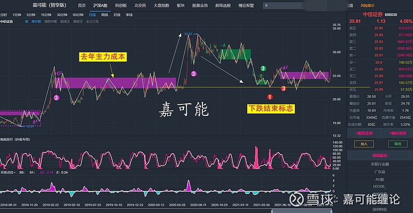The width and height of the screenshot is (413, 213).
Task: Open 股票金池 in the top navigation
Action: [200, 6]
